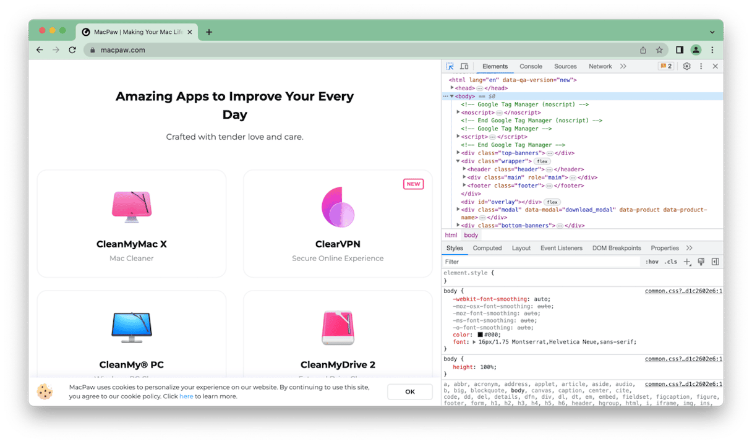Open the DOM Breakpoints tab
This screenshot has width=752, height=444.
(617, 248)
